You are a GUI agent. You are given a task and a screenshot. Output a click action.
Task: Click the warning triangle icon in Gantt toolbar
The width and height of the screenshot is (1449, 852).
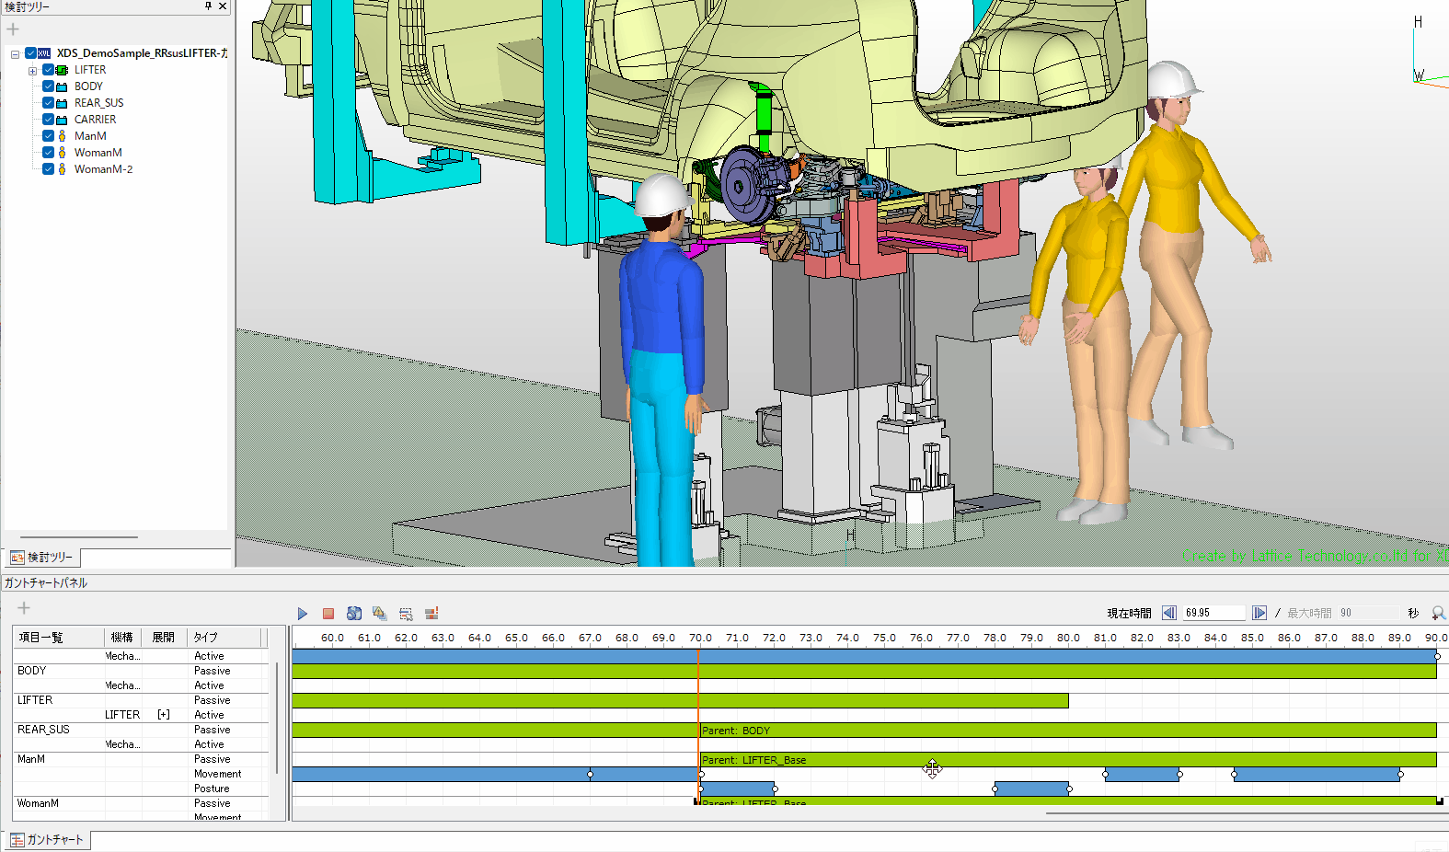tap(380, 614)
